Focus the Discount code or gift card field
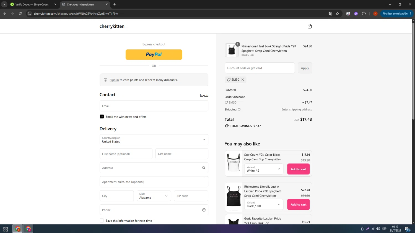This screenshot has height=233, width=415. pyautogui.click(x=260, y=68)
